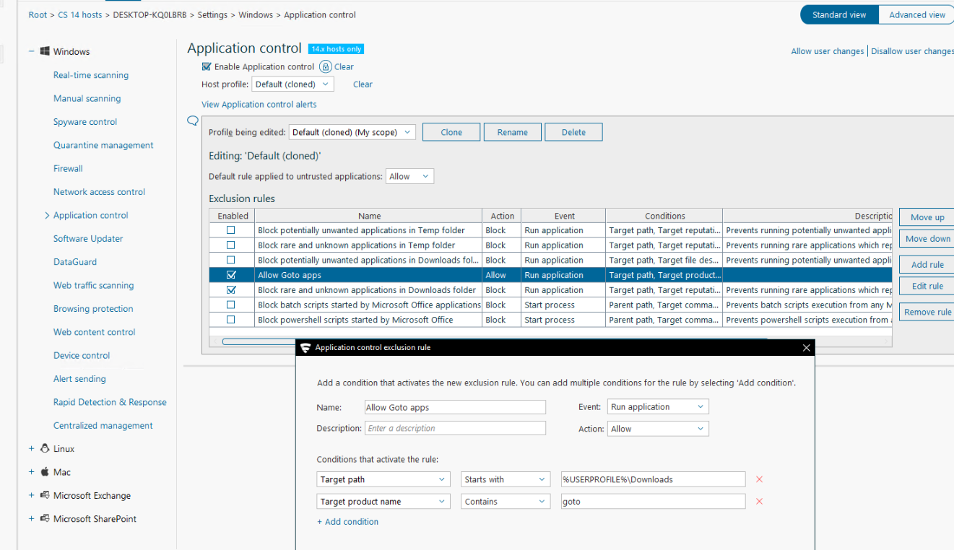Click the Clear link beside Host profile
Viewport: 954px width, 550px height.
point(363,84)
